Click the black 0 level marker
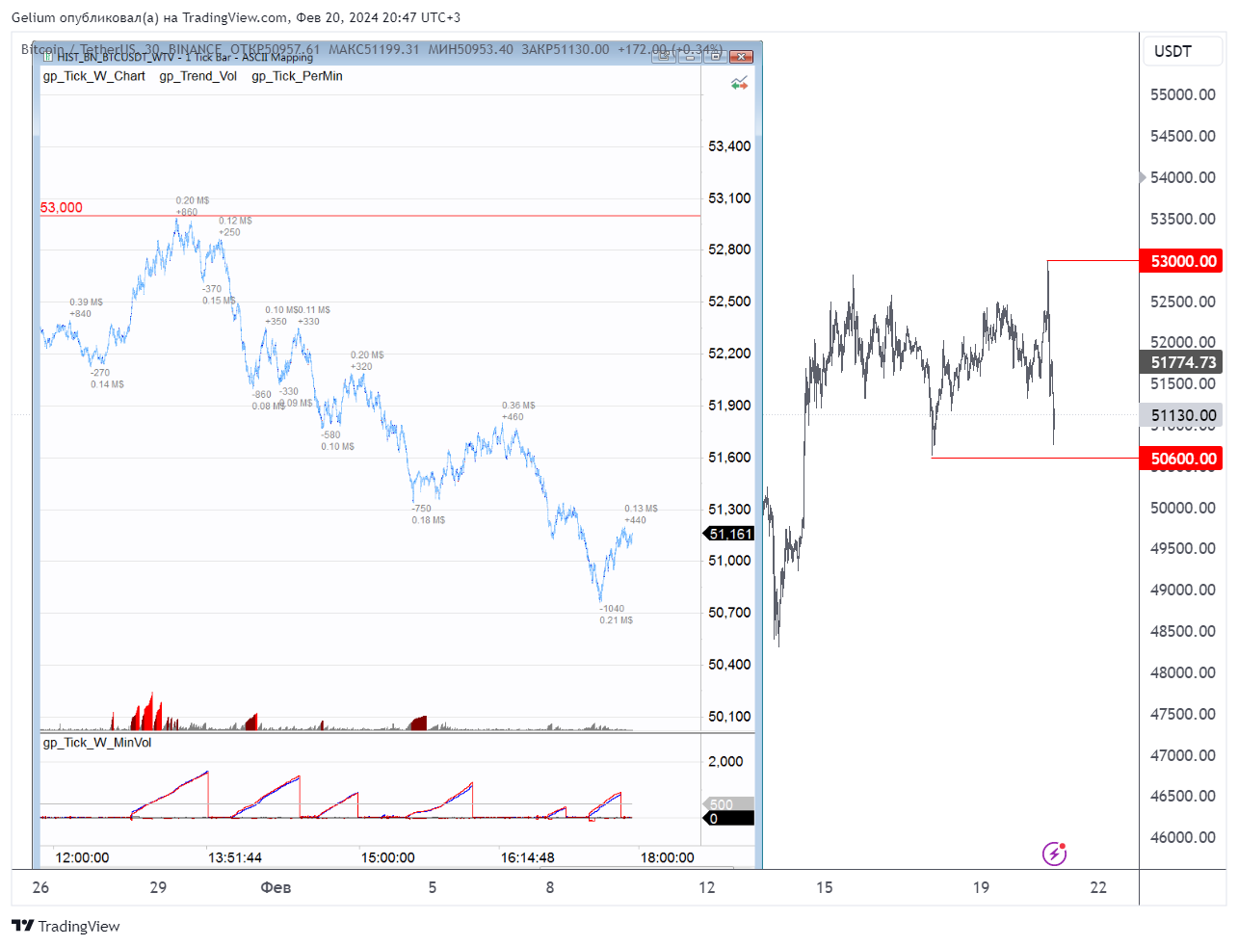 point(728,819)
